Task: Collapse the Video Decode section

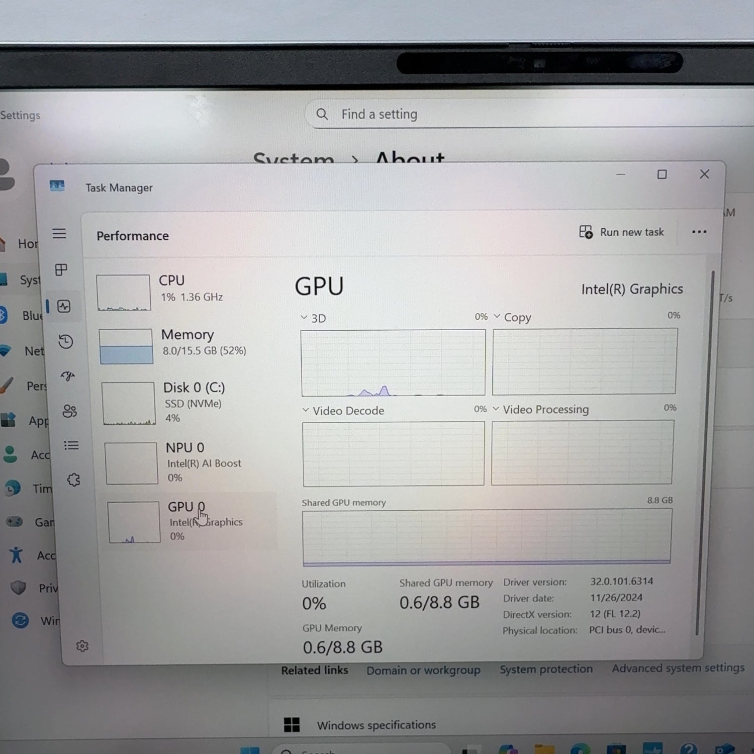Action: coord(306,410)
